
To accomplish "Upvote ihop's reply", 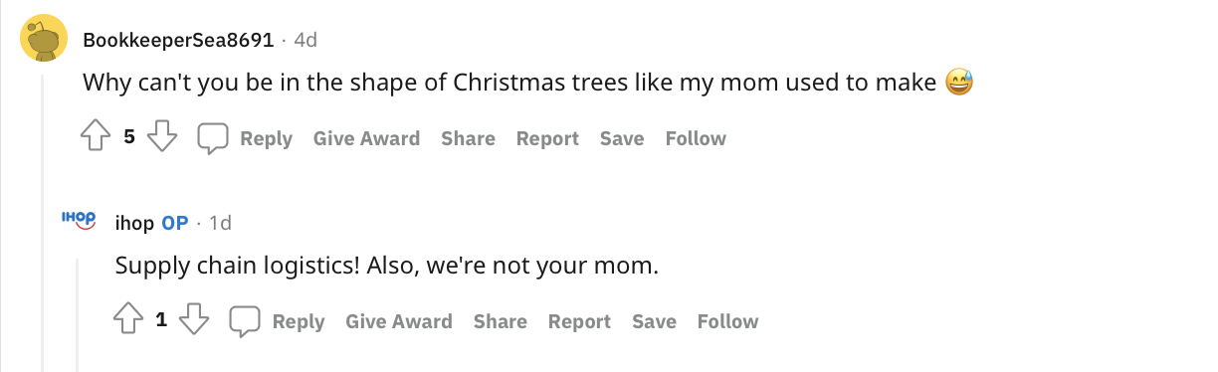I will [x=129, y=320].
